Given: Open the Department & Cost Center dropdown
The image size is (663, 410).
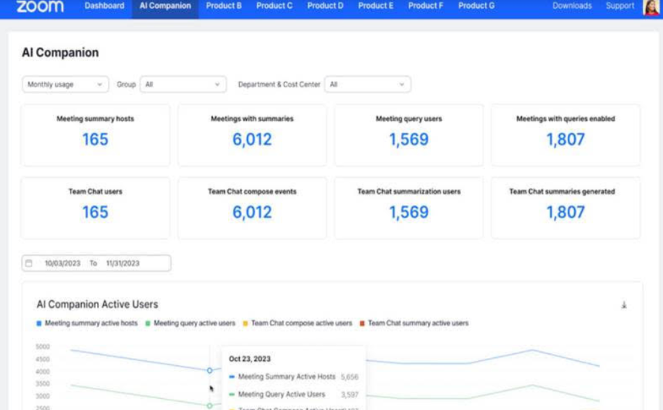Looking at the screenshot, I should tap(368, 84).
